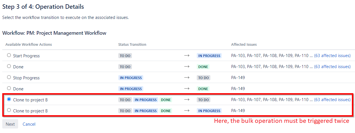This screenshot has width=355, height=133.
Task: Click the Start Progress action label
Action: [26, 56]
